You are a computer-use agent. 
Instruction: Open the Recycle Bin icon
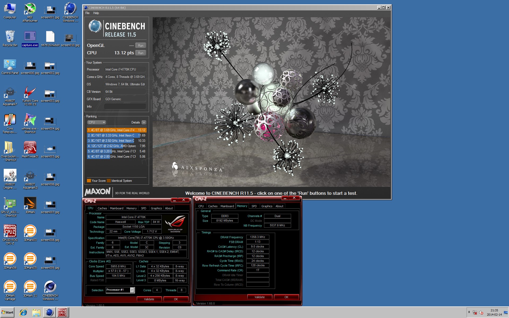(x=10, y=39)
